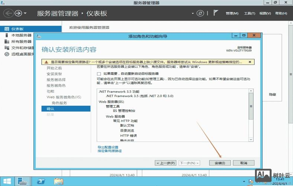Click the 取消 button in the wizard
293x186 pixels.
coord(244,163)
